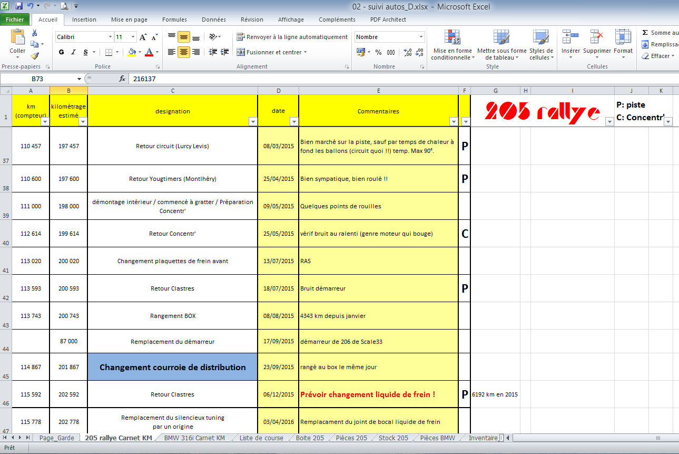Open the filter dropdown on the date column
The width and height of the screenshot is (679, 454).
coord(293,122)
